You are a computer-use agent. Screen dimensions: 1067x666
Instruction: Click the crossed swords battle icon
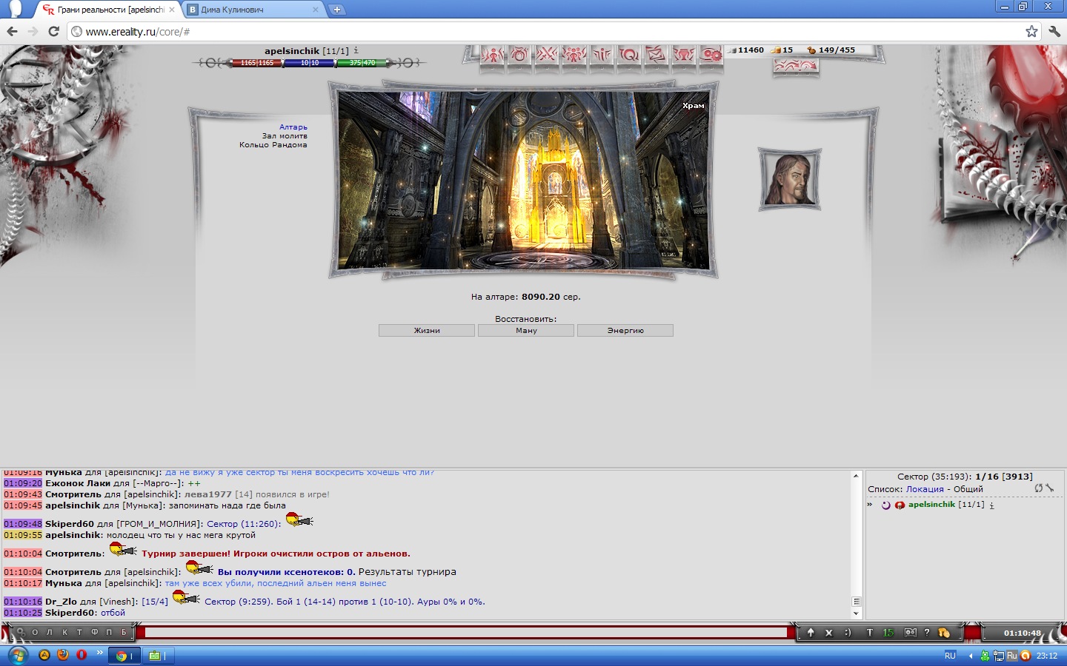[547, 55]
